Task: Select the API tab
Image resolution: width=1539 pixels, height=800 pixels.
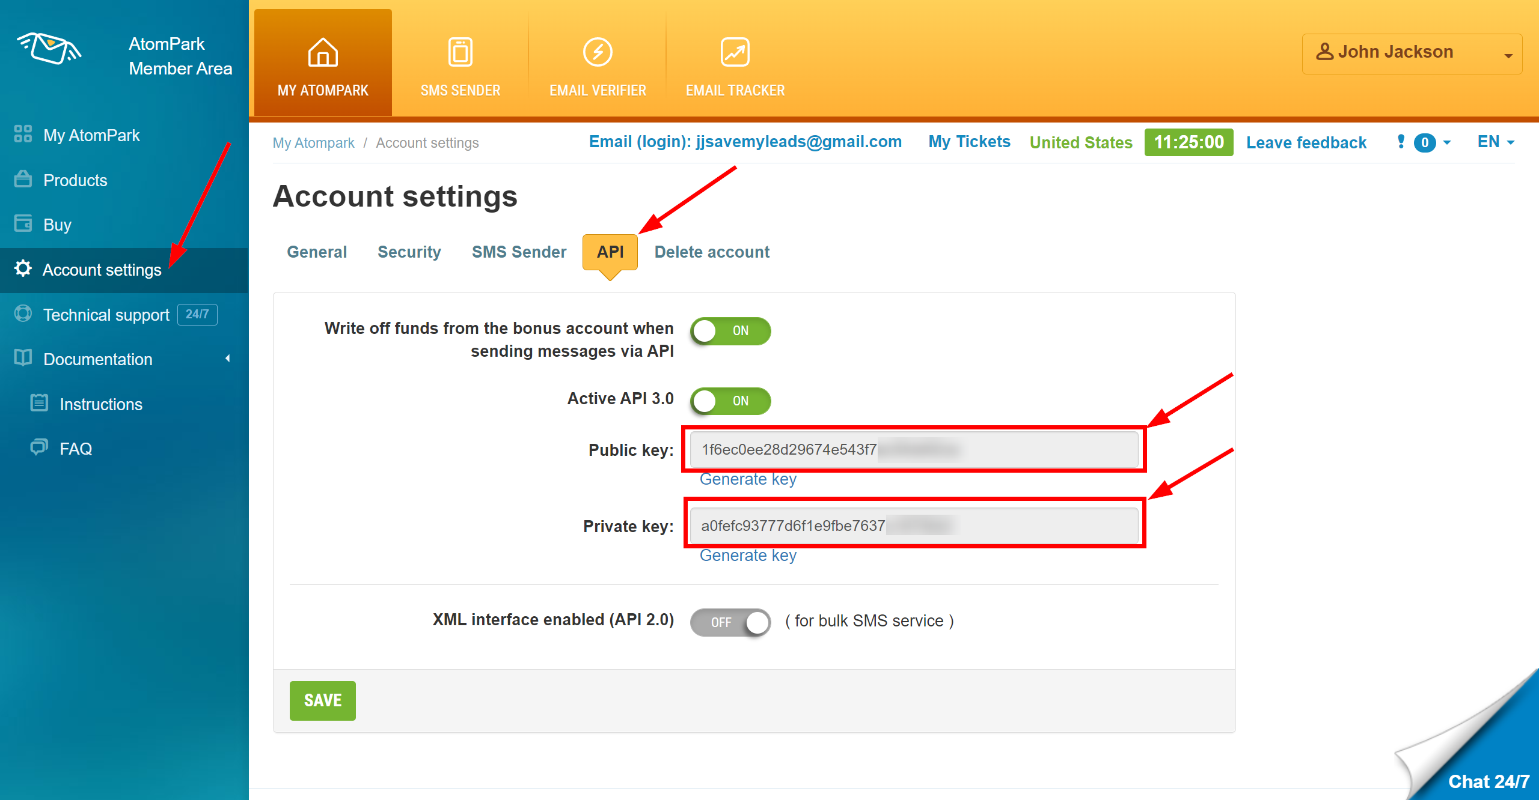Action: (x=610, y=252)
